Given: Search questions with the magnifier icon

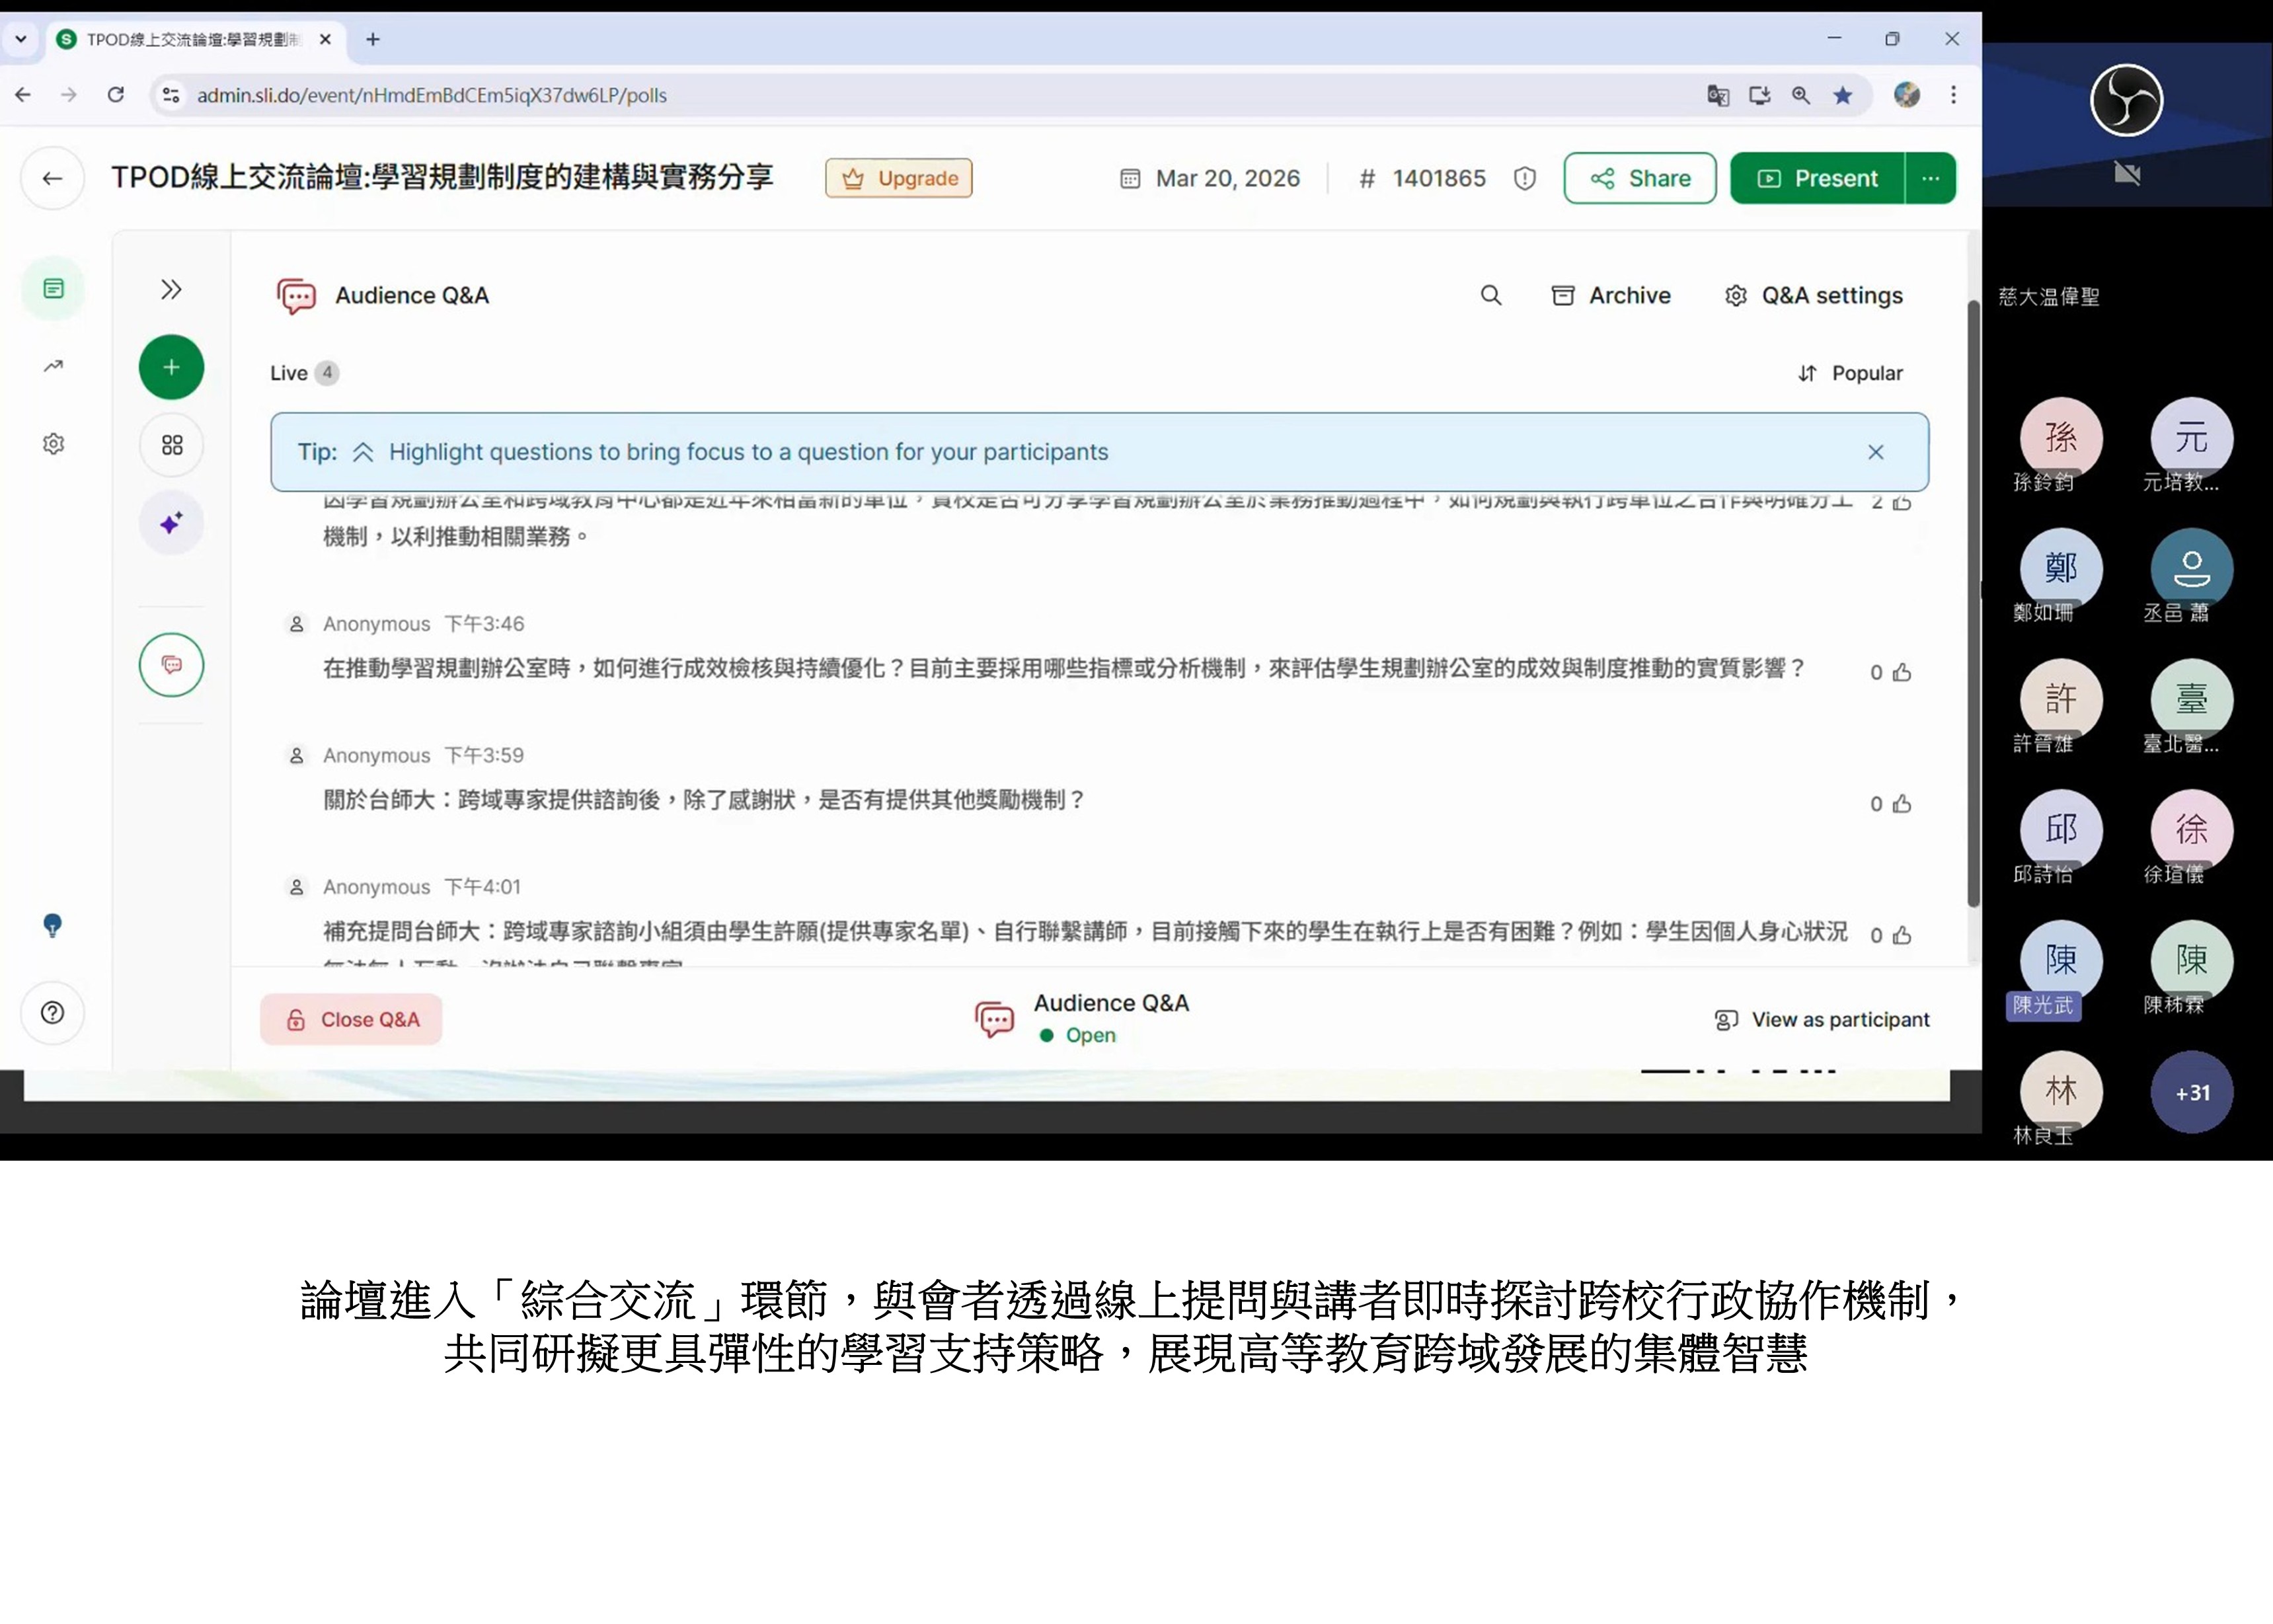Looking at the screenshot, I should (x=1491, y=295).
